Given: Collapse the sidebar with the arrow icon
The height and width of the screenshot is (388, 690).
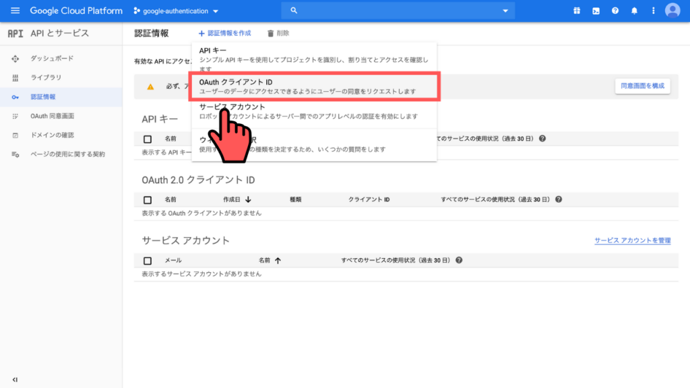Looking at the screenshot, I should tap(15, 380).
